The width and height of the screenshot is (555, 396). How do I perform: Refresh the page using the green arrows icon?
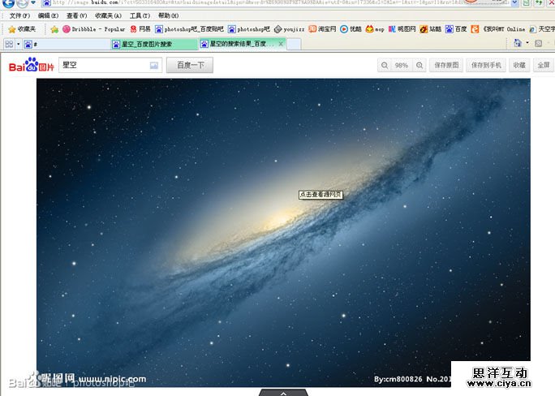(x=539, y=3)
